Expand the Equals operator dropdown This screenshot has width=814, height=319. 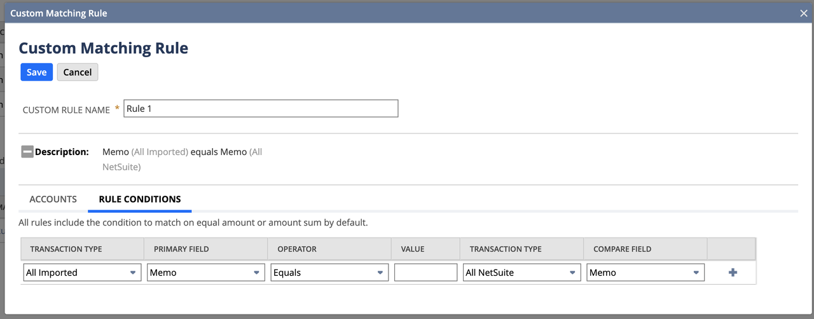coord(328,273)
